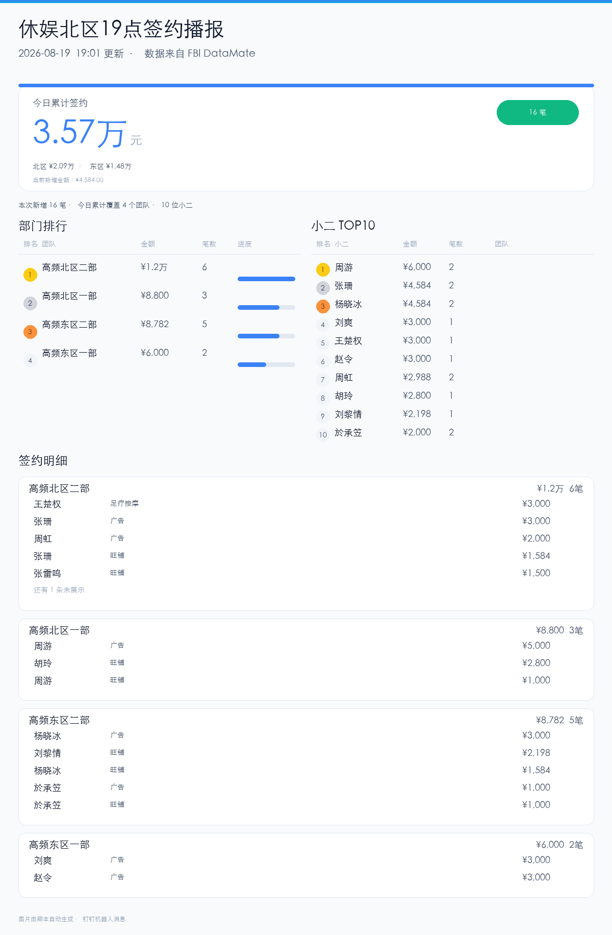Screen dimensions: 612x935
Task: Click the 高频东区二部 detail card title
Action: pos(59,720)
